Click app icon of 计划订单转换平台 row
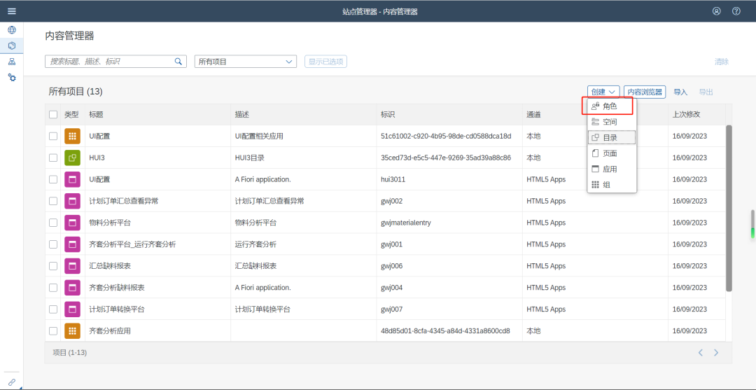This screenshot has width=756, height=390. [x=72, y=309]
